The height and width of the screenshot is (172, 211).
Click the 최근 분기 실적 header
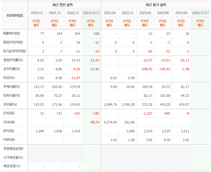156,5
